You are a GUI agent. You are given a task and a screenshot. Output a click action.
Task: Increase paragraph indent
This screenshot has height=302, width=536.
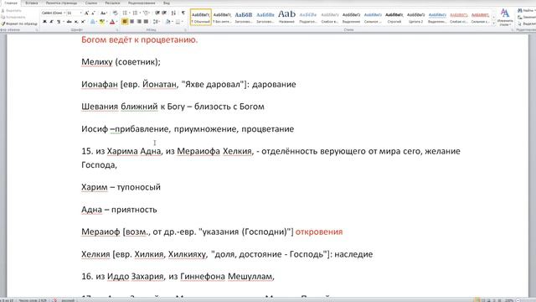(x=164, y=13)
